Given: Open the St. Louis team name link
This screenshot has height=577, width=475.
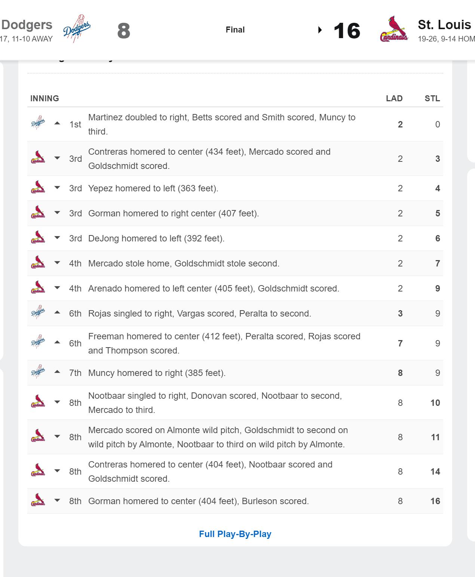Looking at the screenshot, I should (x=445, y=25).
